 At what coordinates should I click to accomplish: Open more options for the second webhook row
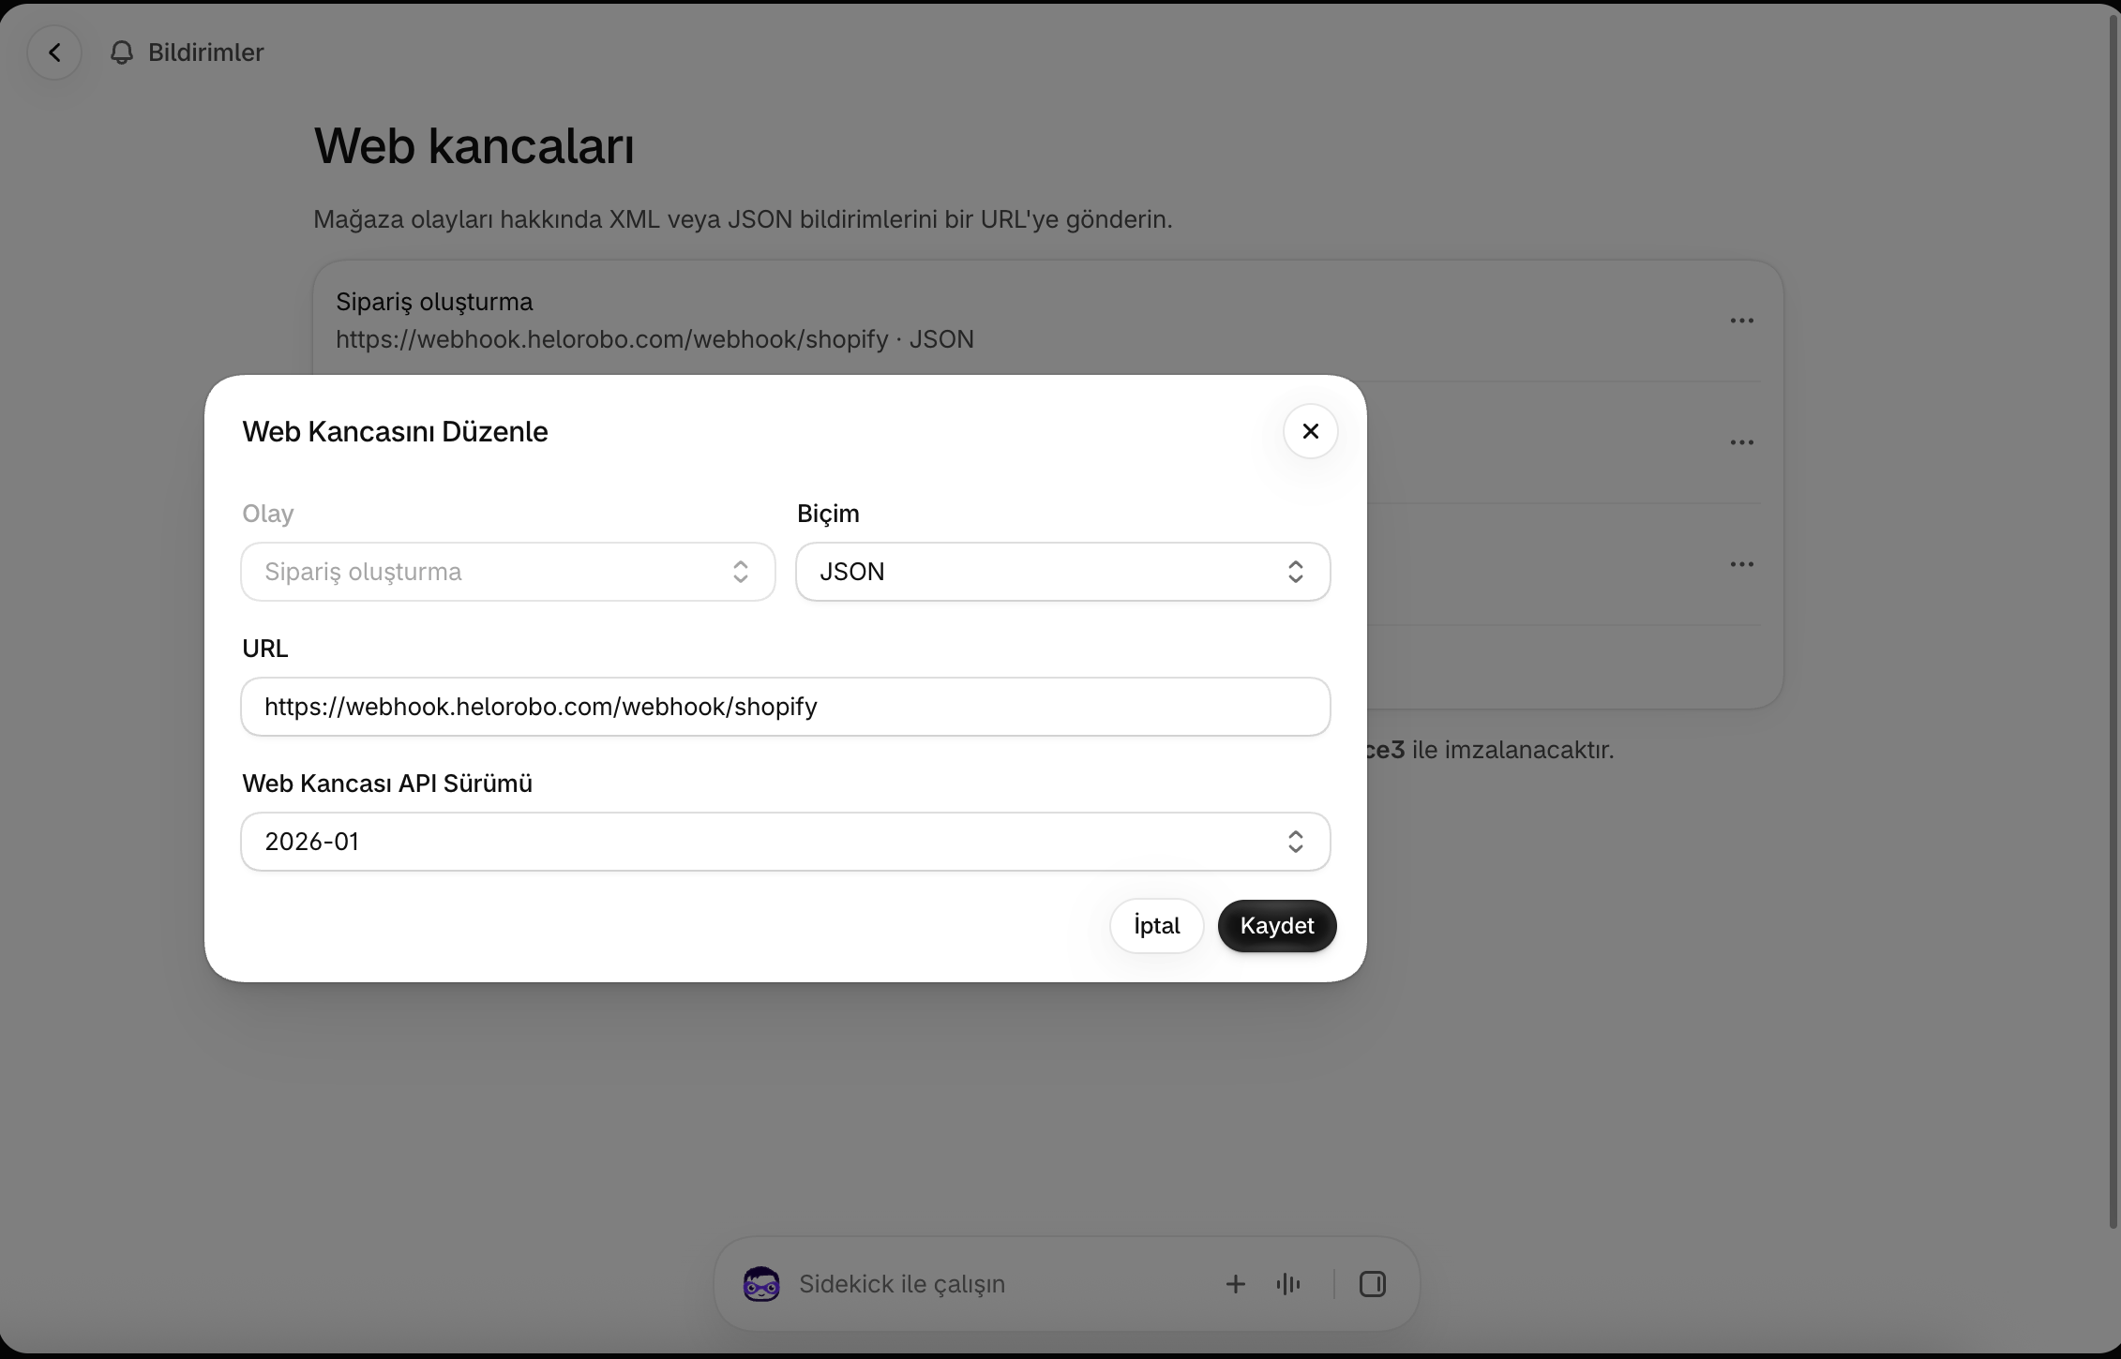(x=1741, y=442)
